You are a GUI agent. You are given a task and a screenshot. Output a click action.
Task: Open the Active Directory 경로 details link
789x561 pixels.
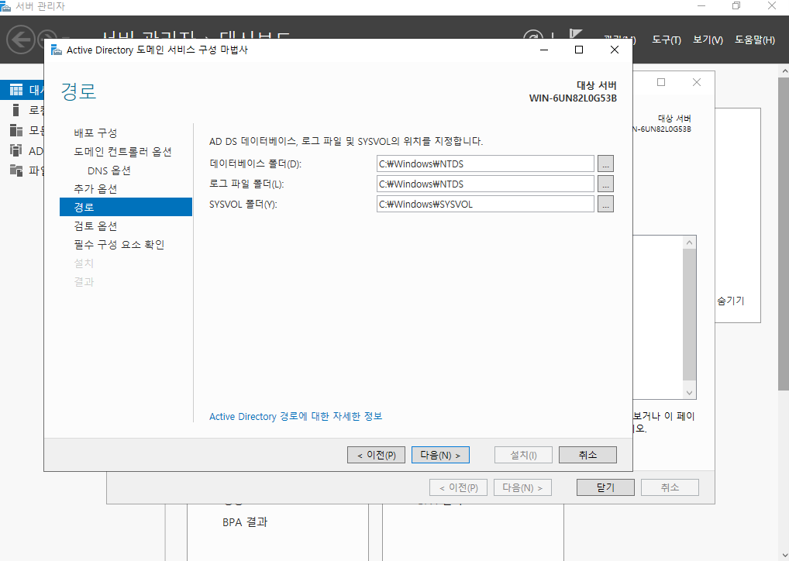[x=296, y=417]
